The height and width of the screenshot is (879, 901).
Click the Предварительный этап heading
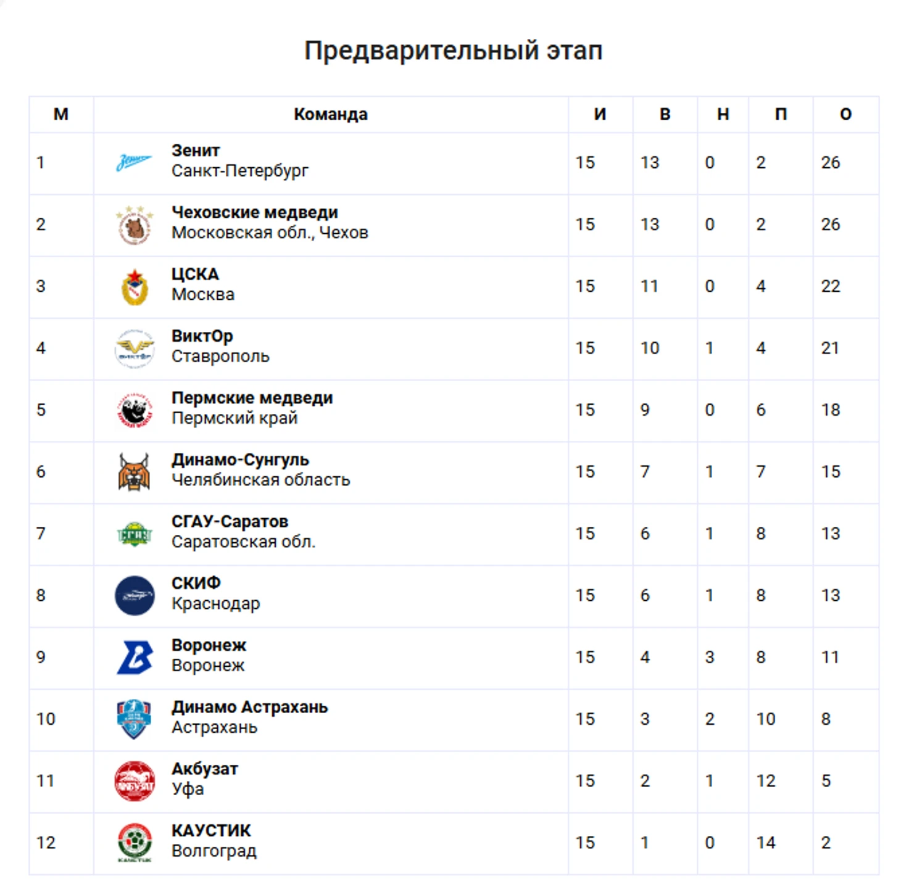pyautogui.click(x=454, y=51)
